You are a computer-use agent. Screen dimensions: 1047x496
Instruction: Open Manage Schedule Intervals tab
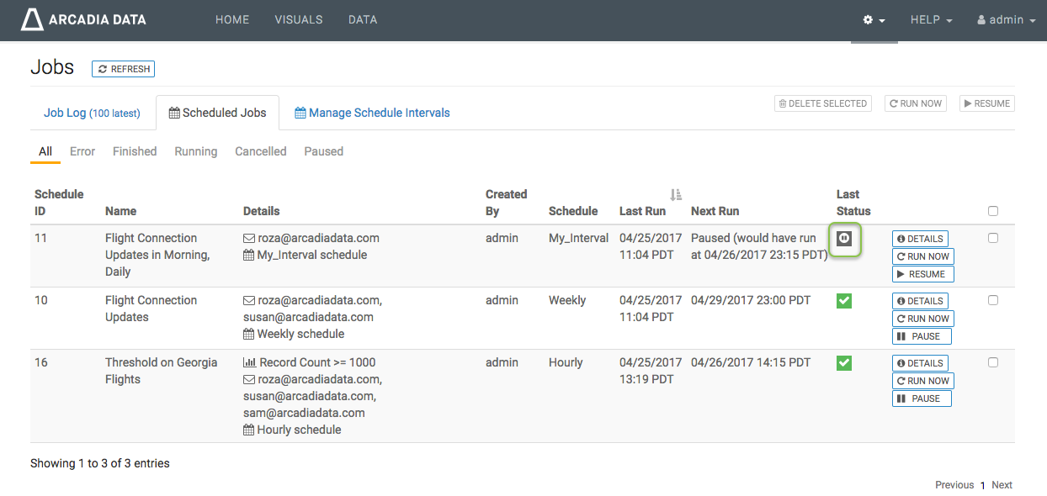click(372, 113)
